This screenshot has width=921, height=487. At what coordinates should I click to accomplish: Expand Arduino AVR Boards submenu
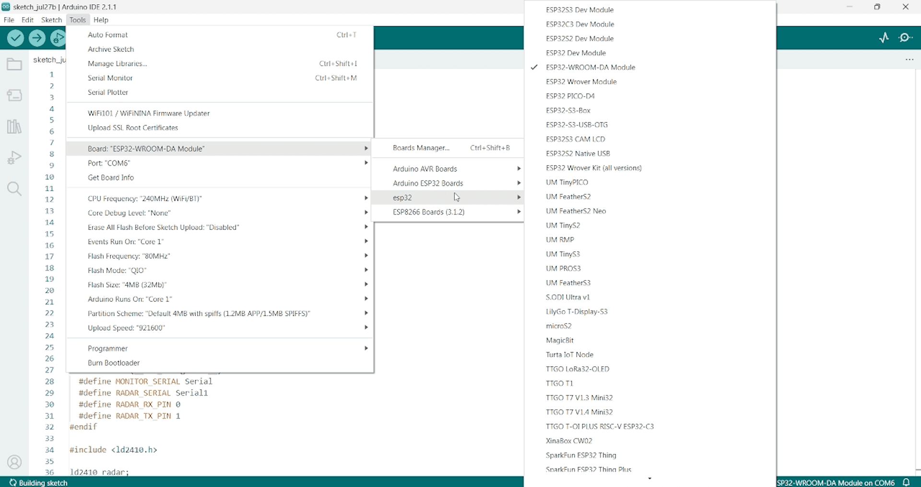click(x=448, y=169)
